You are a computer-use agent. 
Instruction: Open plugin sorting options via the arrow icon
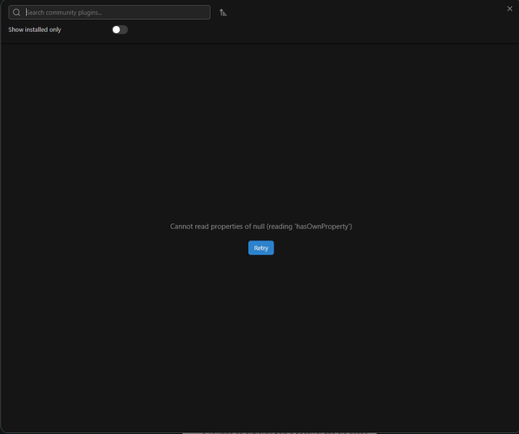(223, 12)
